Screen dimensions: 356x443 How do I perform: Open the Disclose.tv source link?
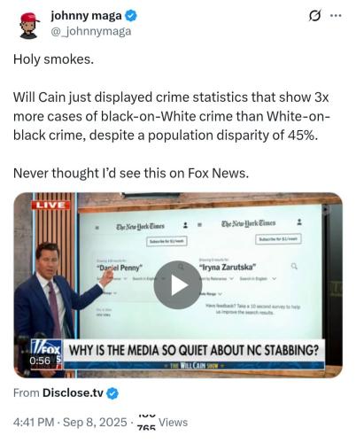click(73, 392)
